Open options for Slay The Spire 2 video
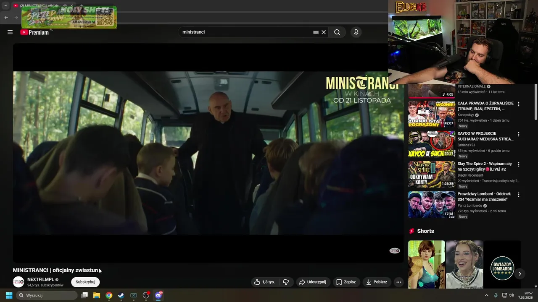The width and height of the screenshot is (538, 302). [x=519, y=164]
